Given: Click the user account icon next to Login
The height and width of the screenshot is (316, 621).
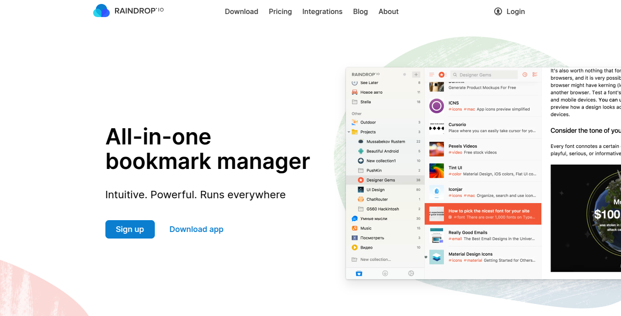Looking at the screenshot, I should click(x=498, y=11).
